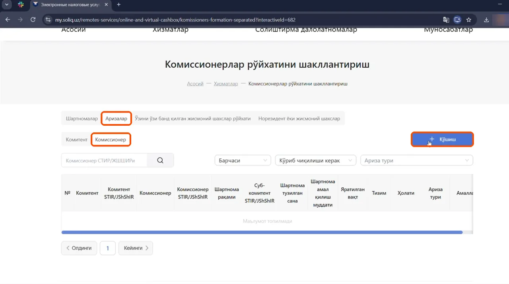
Task: Click the Ҳолати column header
Action: (x=406, y=193)
